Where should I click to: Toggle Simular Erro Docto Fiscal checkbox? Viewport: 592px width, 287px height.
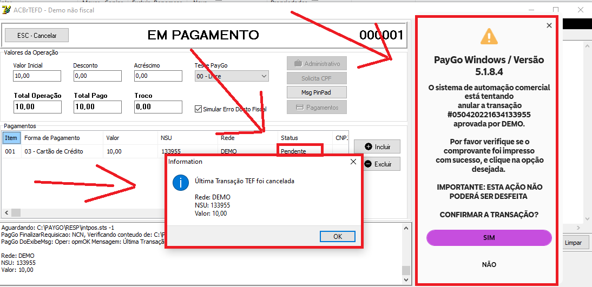point(198,109)
